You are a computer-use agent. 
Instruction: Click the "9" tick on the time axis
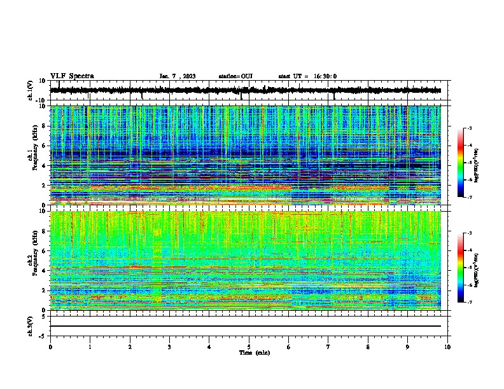click(407, 347)
